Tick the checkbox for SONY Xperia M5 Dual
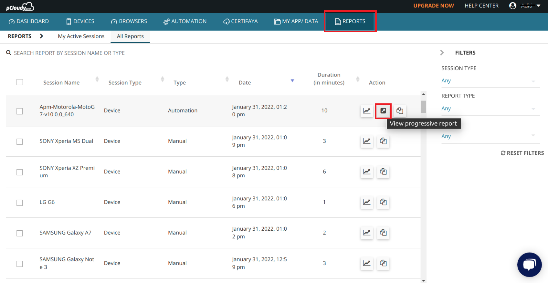This screenshot has height=283, width=548. [20, 141]
